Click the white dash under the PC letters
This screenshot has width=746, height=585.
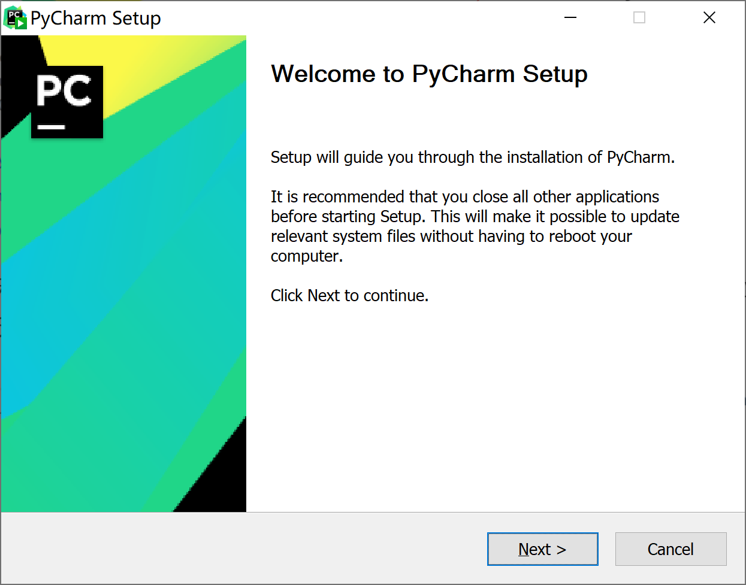click(x=51, y=127)
